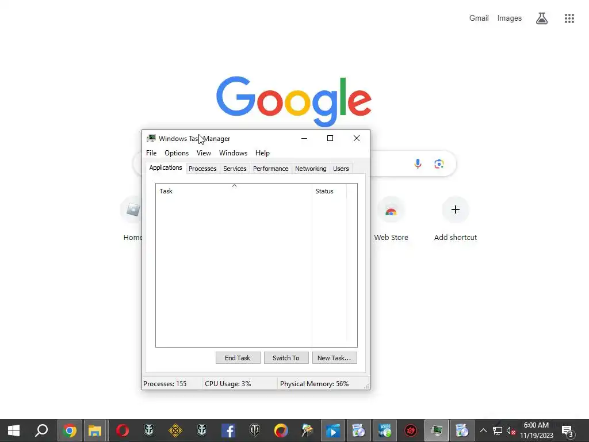Open the Home shortcut tile on Google page
The height and width of the screenshot is (442, 589).
pos(133,219)
